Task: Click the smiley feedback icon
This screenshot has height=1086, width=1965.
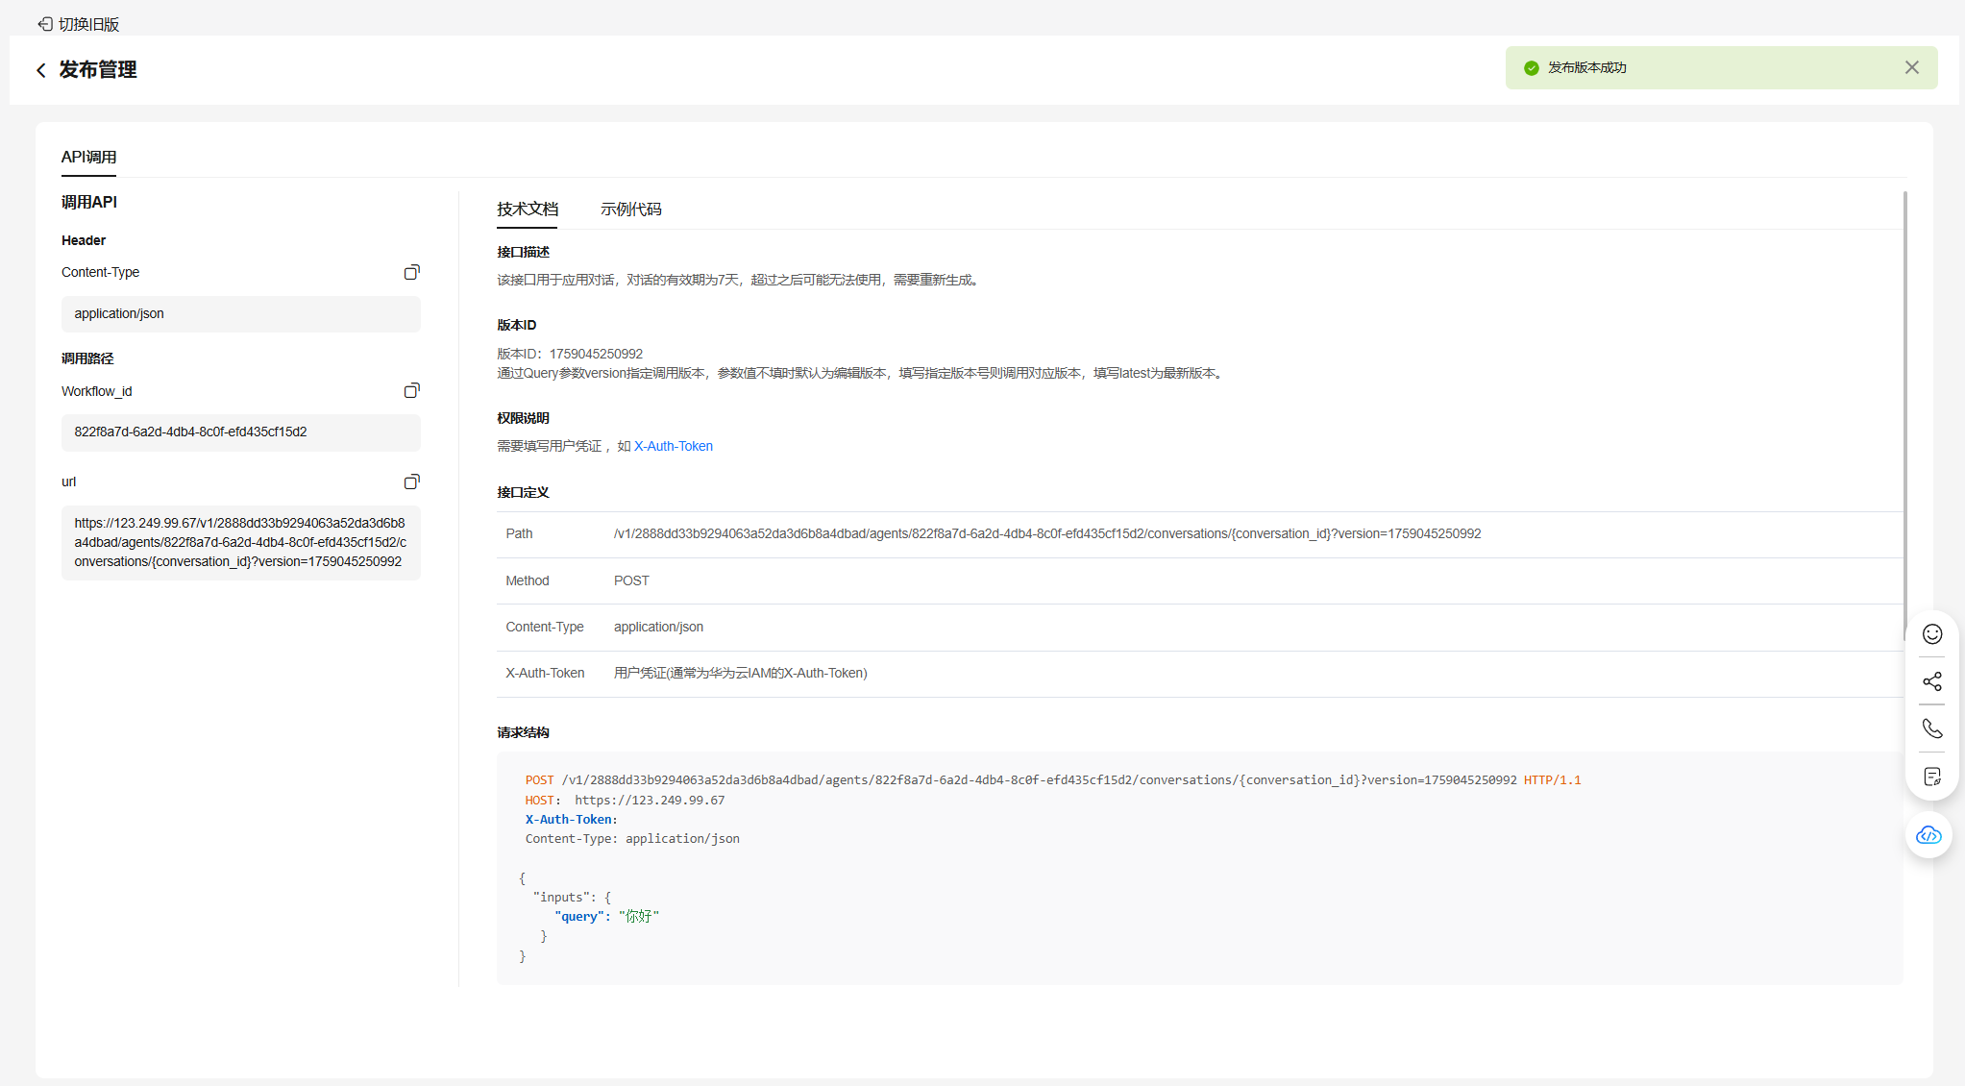Action: point(1931,634)
